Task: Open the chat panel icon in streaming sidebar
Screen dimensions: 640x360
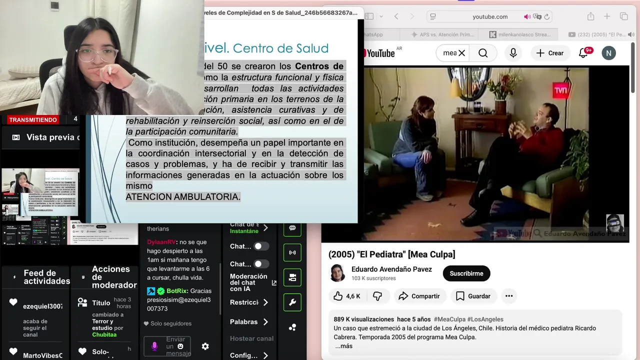Action: click(292, 228)
